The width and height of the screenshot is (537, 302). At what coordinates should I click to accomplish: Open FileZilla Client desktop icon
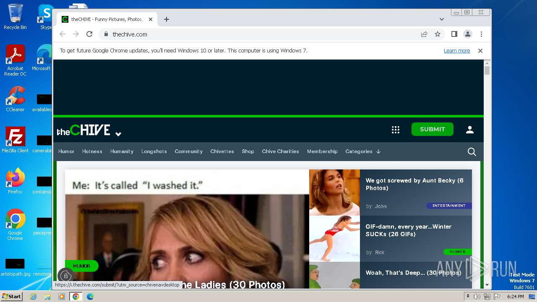click(15, 140)
